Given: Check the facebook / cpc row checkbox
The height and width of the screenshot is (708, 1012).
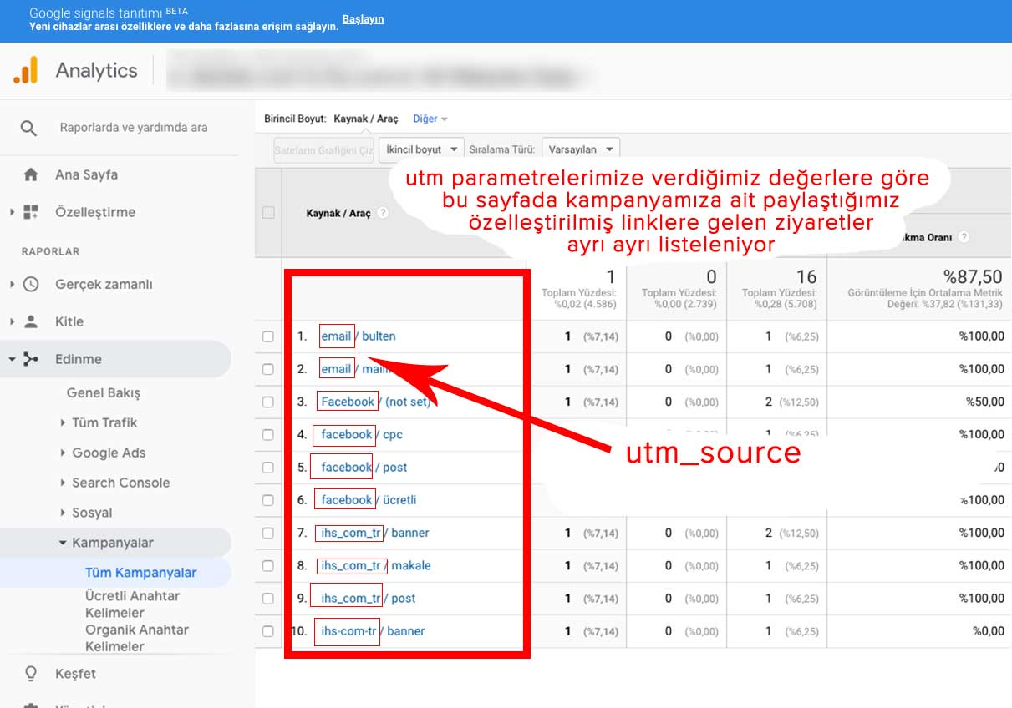Looking at the screenshot, I should tap(268, 434).
